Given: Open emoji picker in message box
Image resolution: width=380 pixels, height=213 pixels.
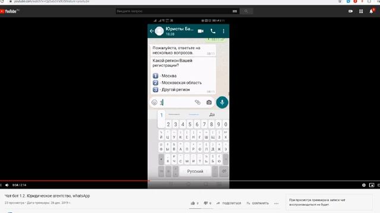Looking at the screenshot, I should pyautogui.click(x=154, y=102).
